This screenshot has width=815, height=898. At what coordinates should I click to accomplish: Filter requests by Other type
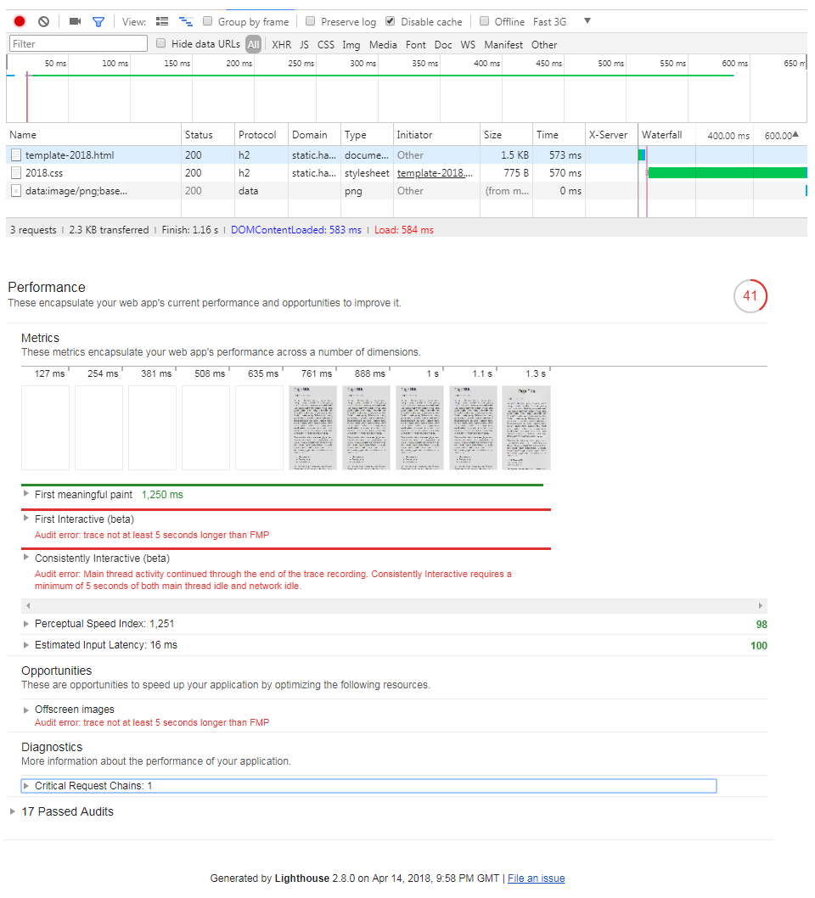(543, 45)
